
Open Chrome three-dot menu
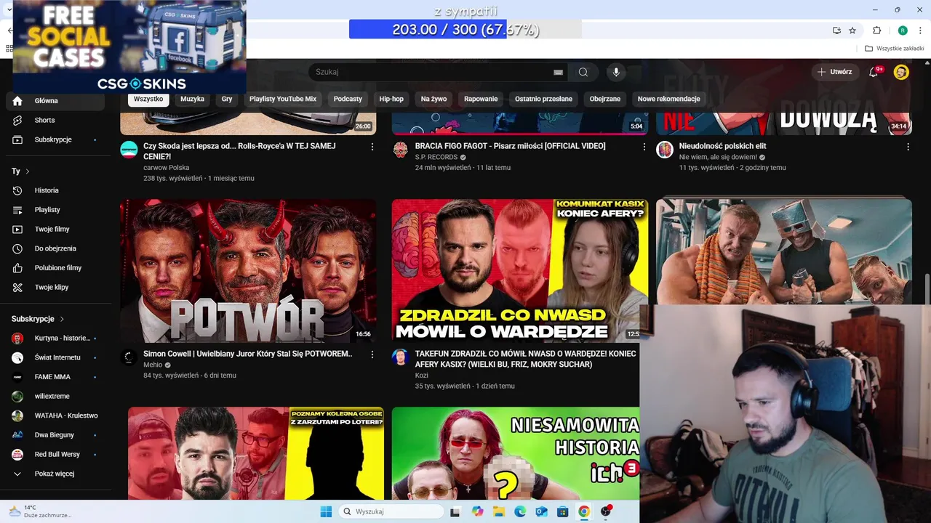[921, 31]
